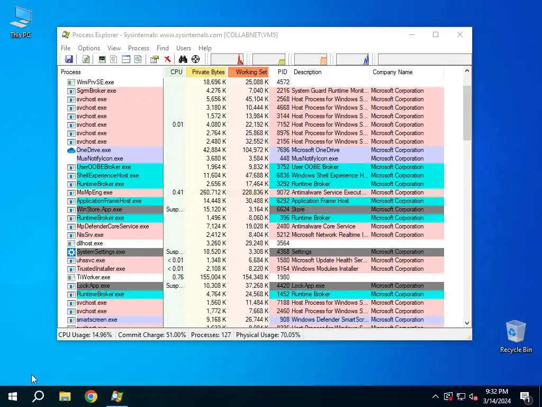This screenshot has height=407, width=542.
Task: Open the Find menu
Action: 163,48
